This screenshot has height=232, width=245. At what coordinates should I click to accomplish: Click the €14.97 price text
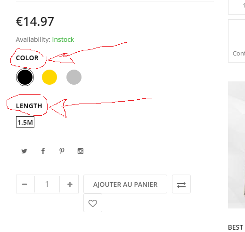click(35, 22)
